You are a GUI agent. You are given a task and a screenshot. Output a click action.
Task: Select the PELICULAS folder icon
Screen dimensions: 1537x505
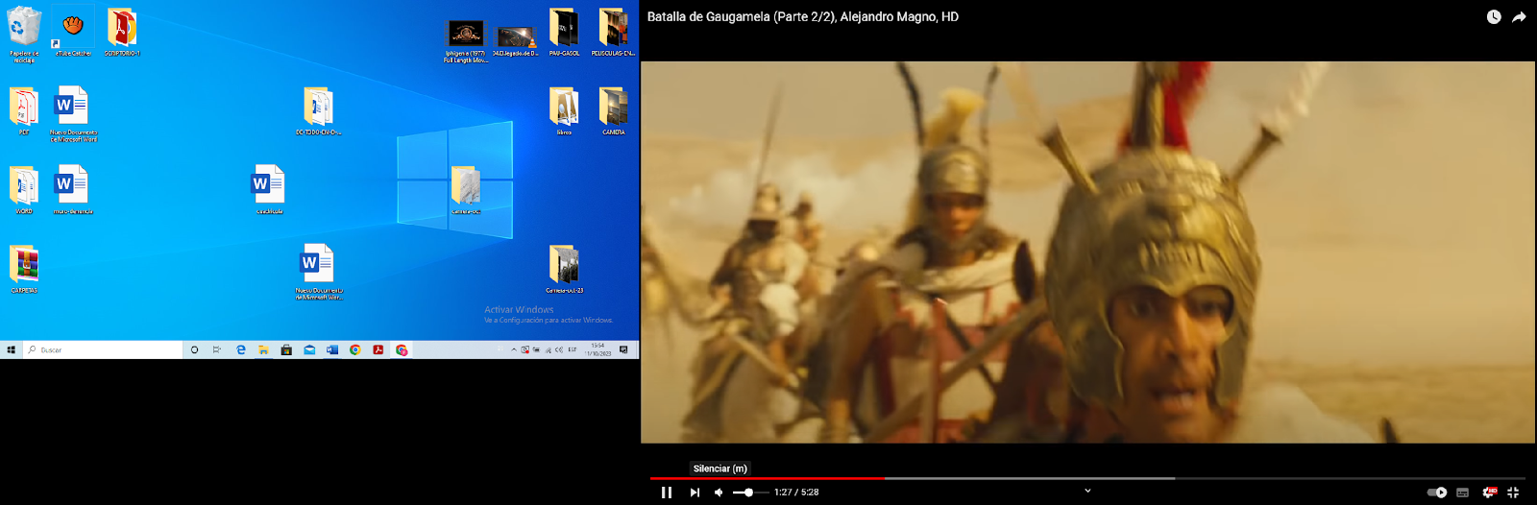tap(613, 32)
